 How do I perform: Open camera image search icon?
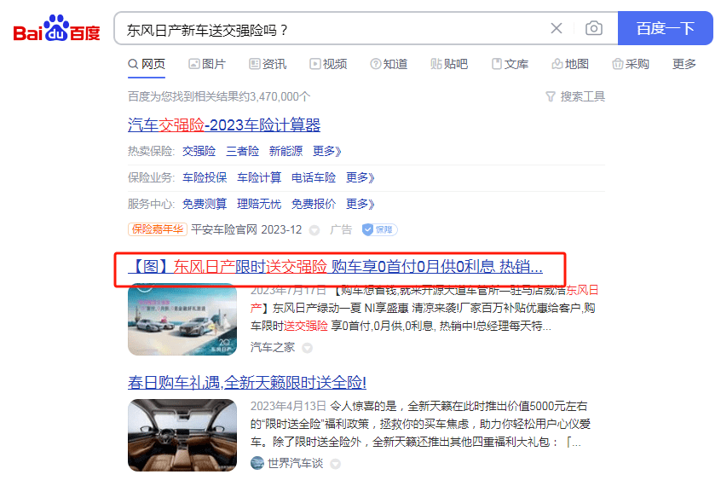point(594,28)
